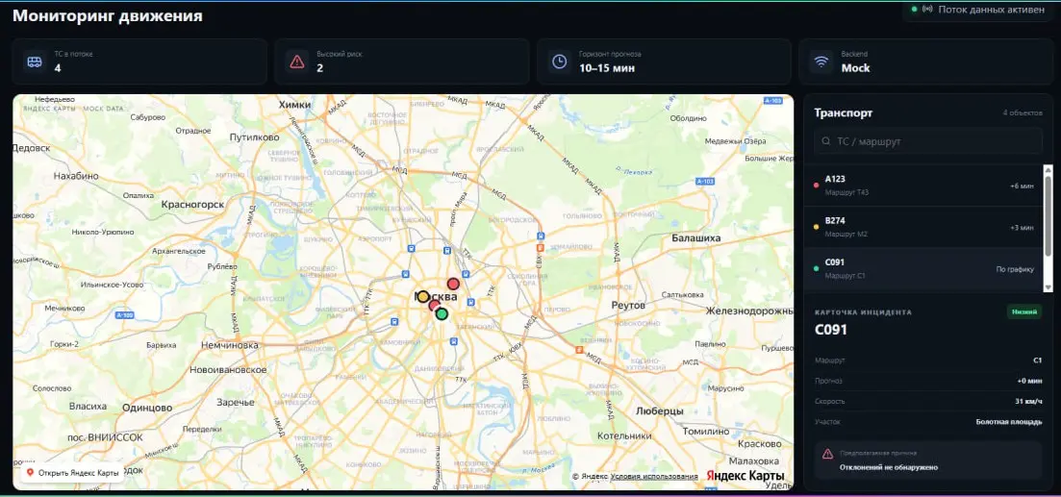Click the red warning triangle in the high-risk card
This screenshot has height=497, width=1061.
point(297,62)
